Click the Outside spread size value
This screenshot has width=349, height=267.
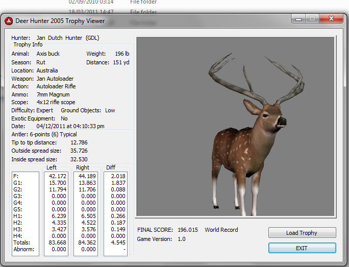pos(79,151)
